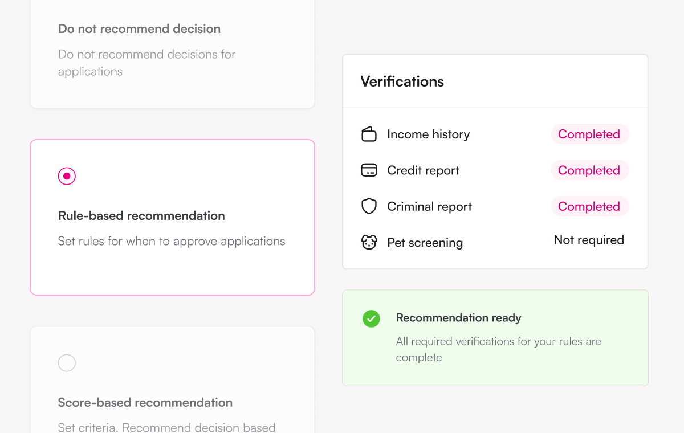Click the Score-based recommendation card title

point(145,403)
